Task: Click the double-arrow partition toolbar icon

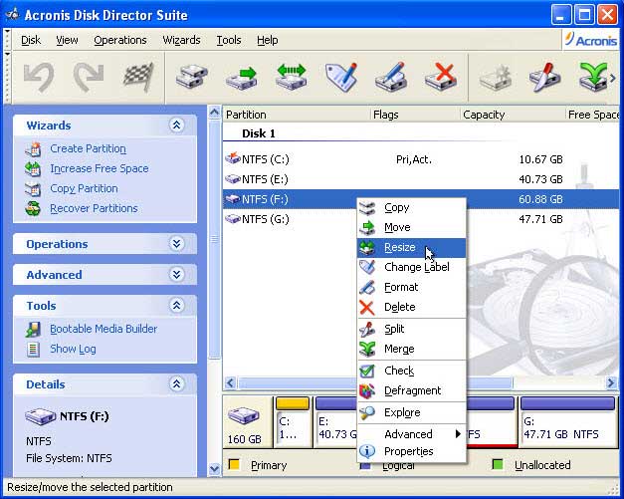Action: (x=292, y=77)
